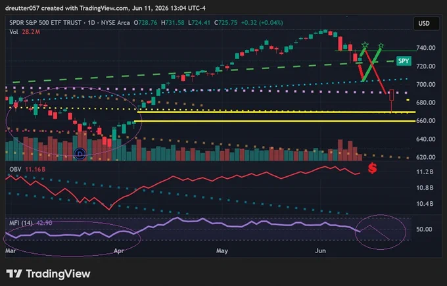
Task: Click the TradingView logo
Action: click(x=14, y=274)
